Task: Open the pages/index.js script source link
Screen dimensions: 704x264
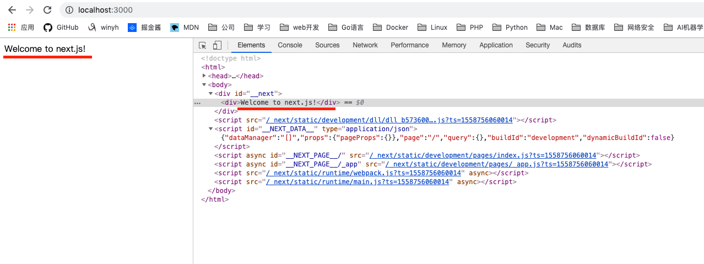Action: 483,155
